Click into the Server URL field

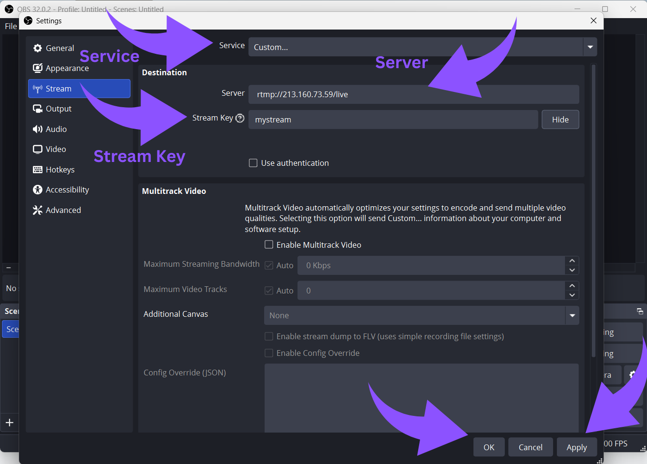[413, 94]
